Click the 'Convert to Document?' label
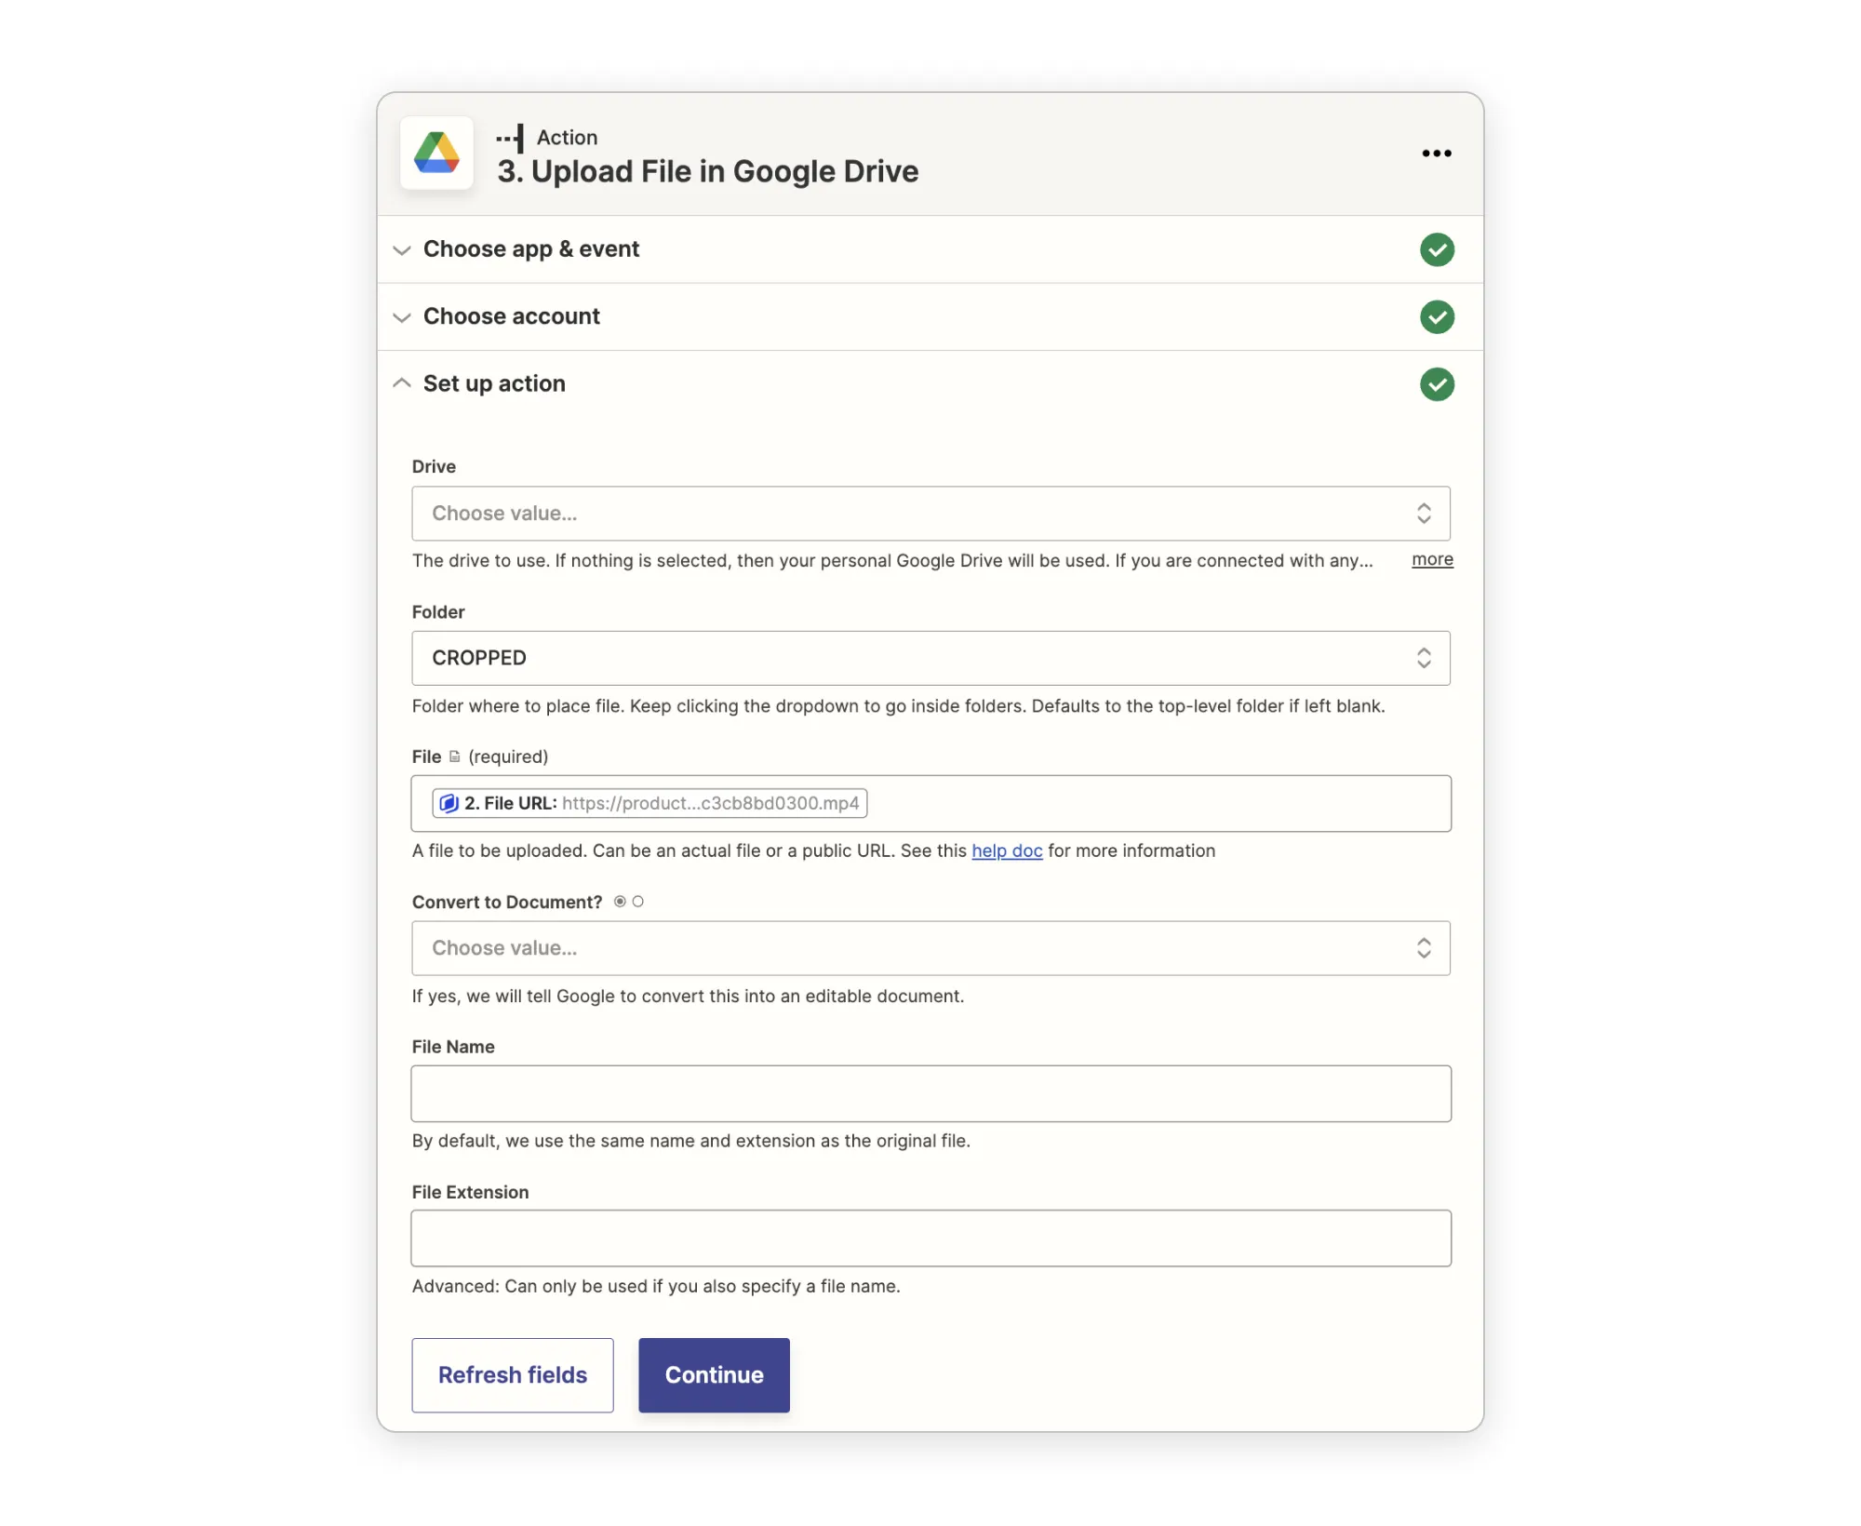Image resolution: width=1861 pixels, height=1526 pixels. pos(507,902)
